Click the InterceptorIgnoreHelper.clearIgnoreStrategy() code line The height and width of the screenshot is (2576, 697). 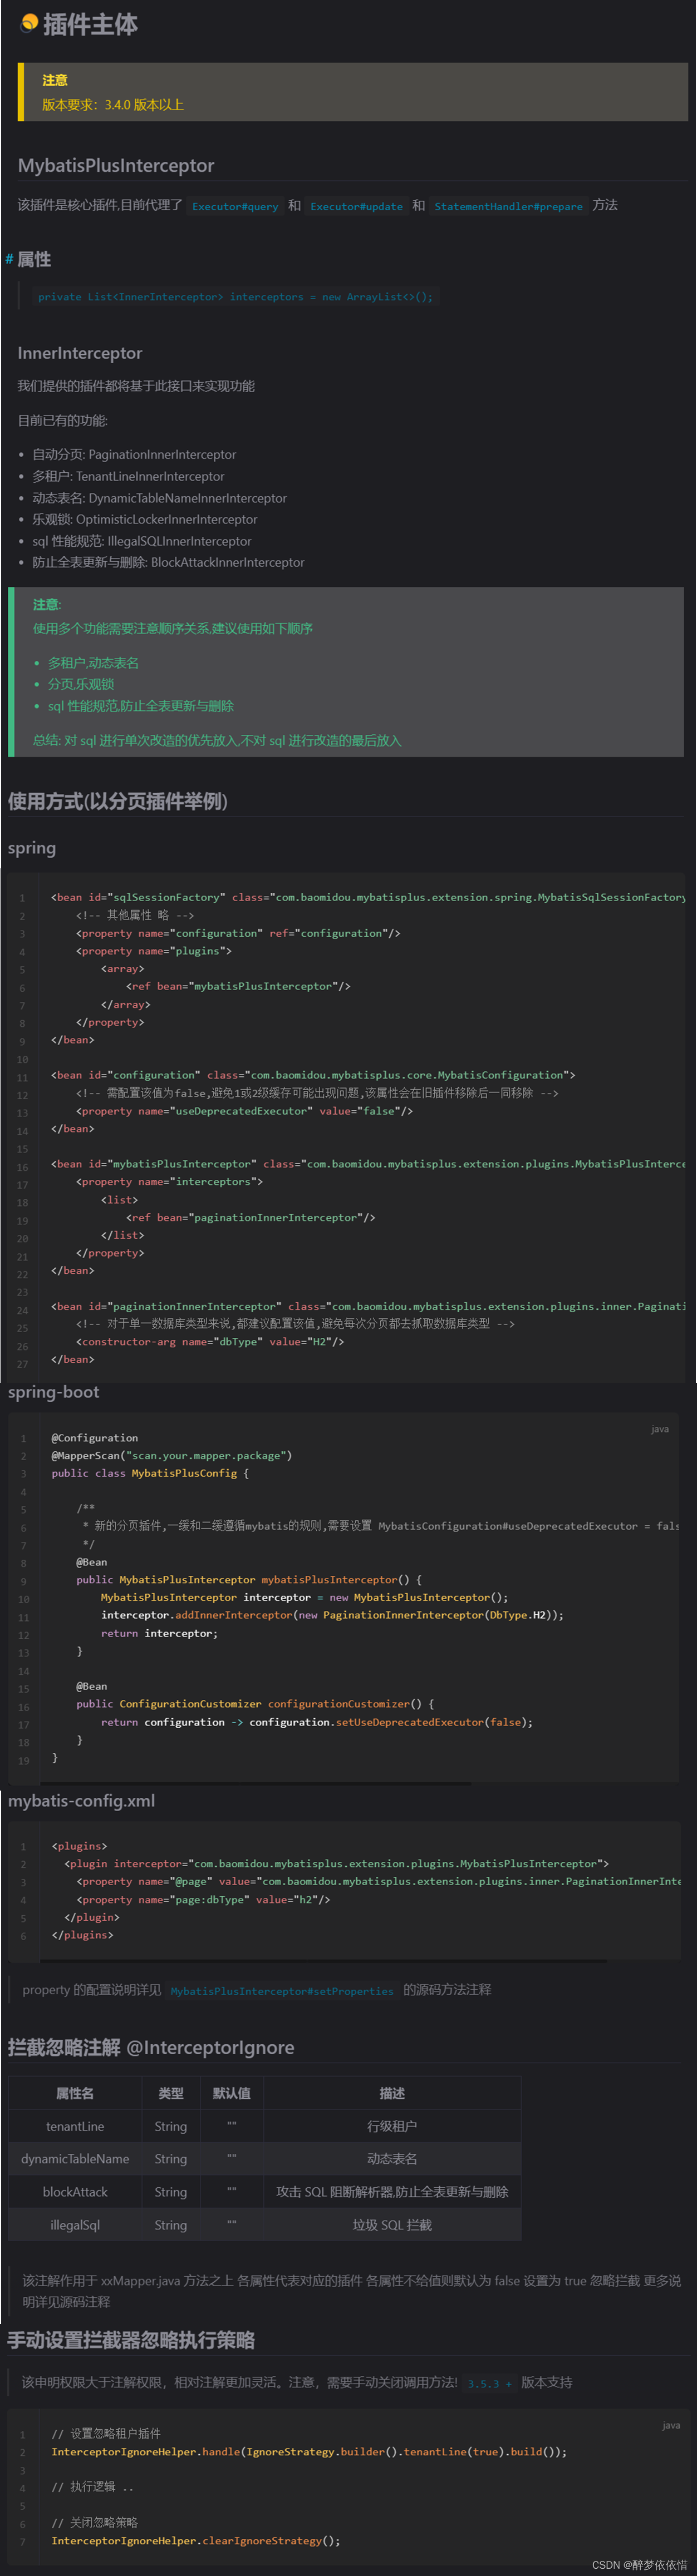point(195,2541)
